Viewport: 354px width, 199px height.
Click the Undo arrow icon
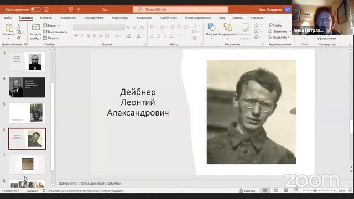click(54, 9)
